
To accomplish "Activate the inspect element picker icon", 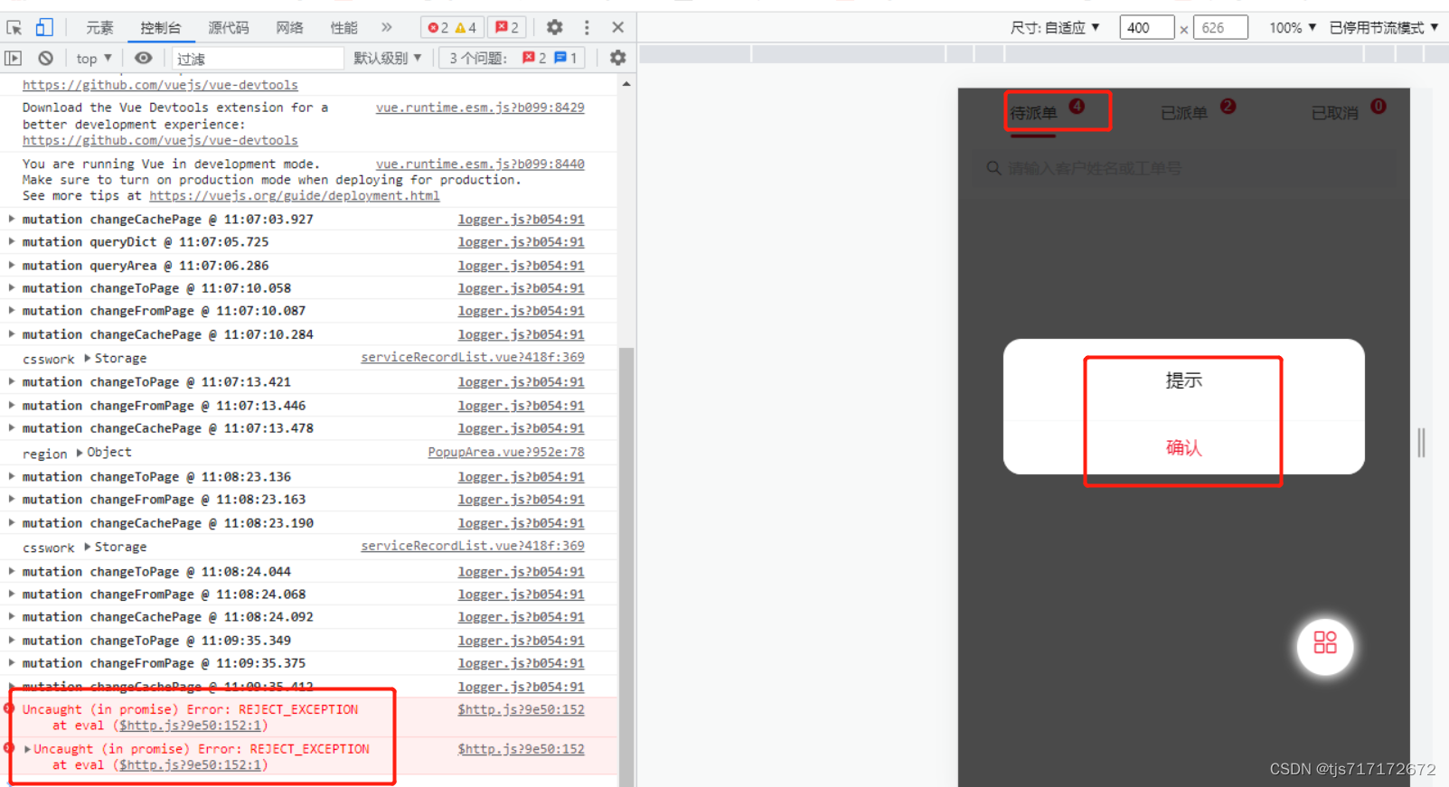I will [14, 28].
